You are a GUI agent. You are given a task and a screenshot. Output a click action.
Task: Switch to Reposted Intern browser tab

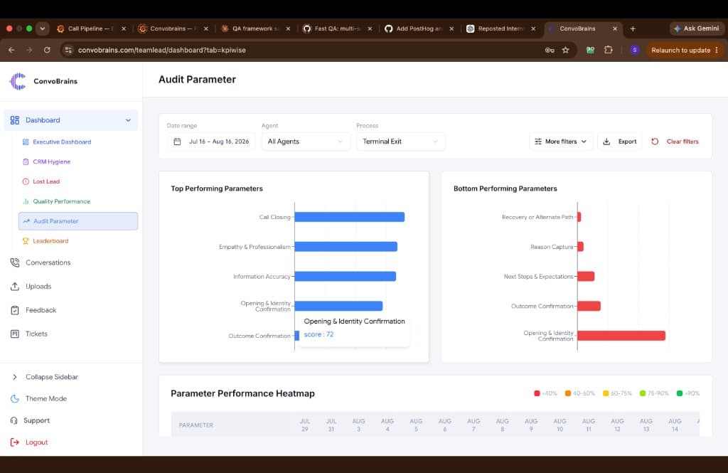click(x=500, y=28)
